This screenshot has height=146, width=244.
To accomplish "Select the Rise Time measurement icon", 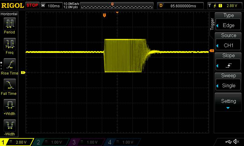I will tap(10, 64).
